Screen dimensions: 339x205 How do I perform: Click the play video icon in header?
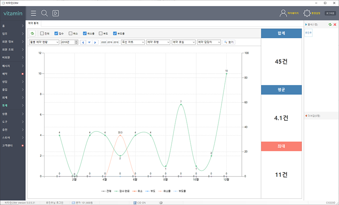point(56,14)
